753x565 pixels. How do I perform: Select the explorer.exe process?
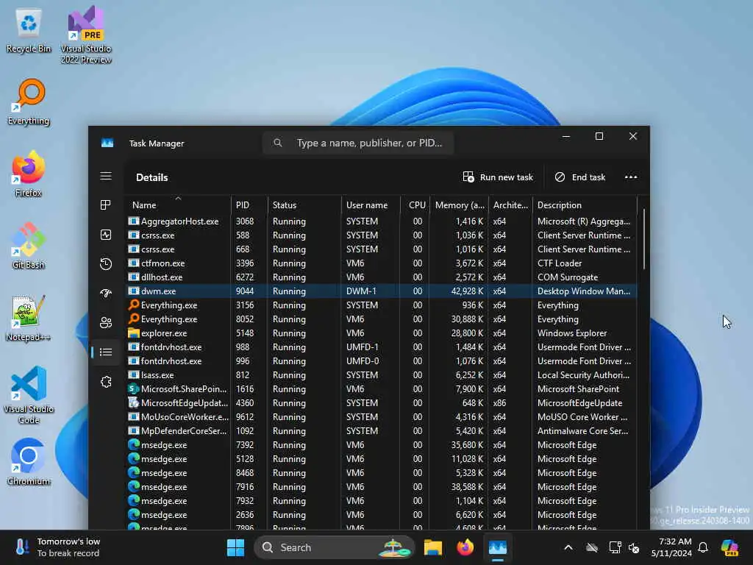[382, 333]
